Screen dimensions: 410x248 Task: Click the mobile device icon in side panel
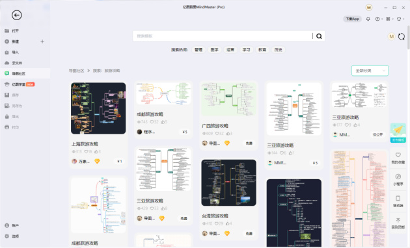click(x=398, y=201)
